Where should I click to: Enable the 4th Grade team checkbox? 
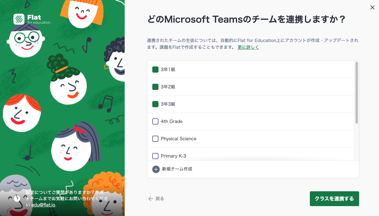155,121
